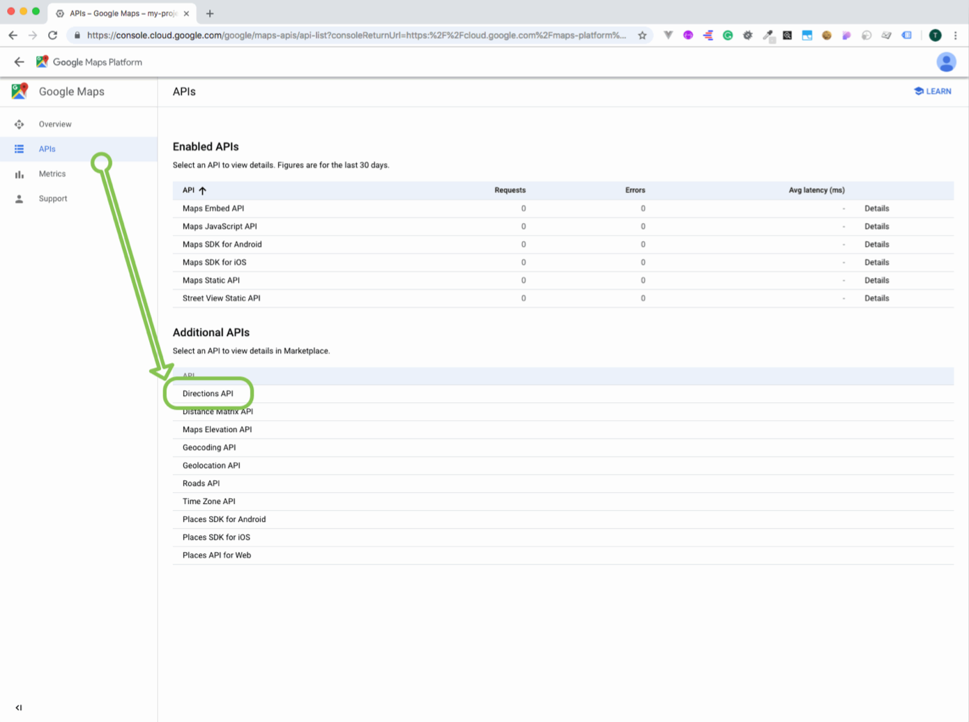Viewport: 969px width, 722px height.
Task: Collapse the sidebar with bottom arrow
Action: (19, 707)
